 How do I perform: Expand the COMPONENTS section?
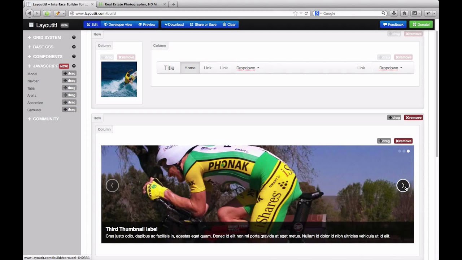click(45, 57)
